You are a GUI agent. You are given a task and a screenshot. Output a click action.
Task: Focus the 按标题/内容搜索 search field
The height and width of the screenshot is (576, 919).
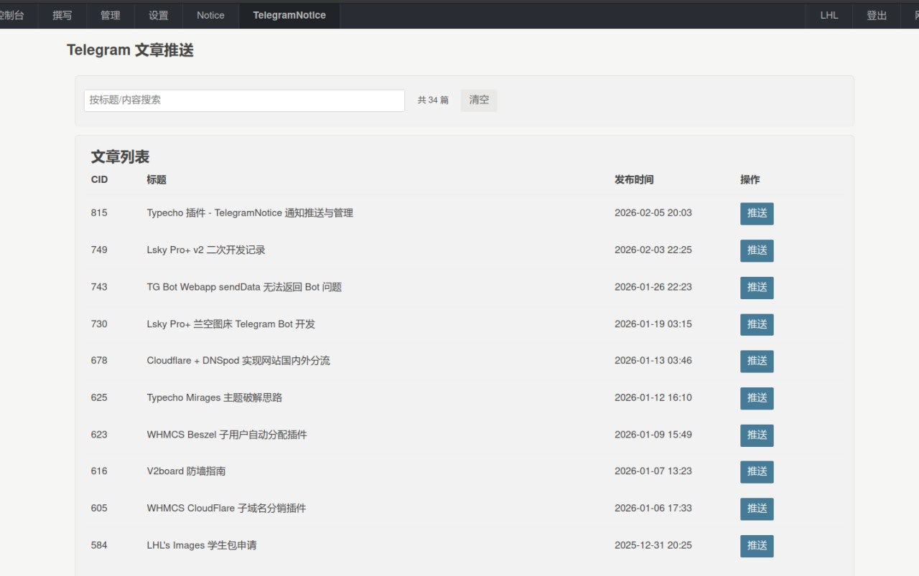[244, 100]
